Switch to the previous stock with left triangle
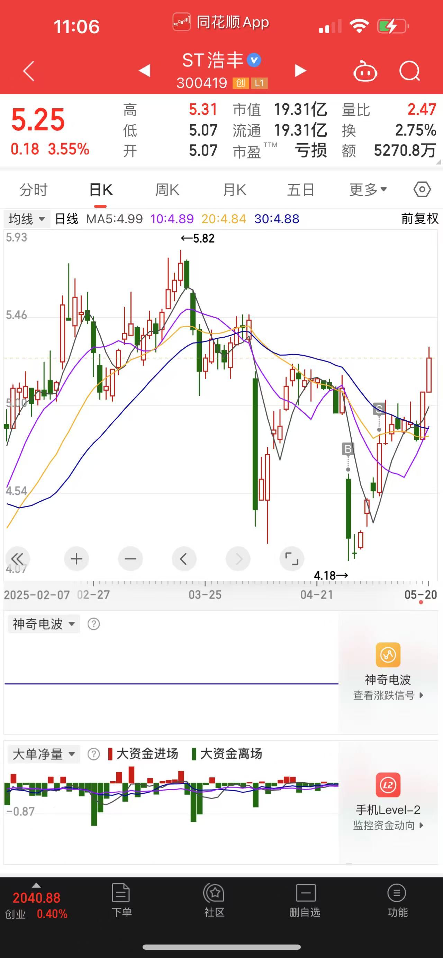Viewport: 443px width, 958px height. pos(144,71)
